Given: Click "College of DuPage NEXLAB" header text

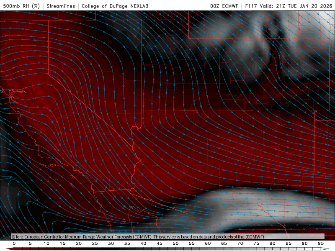Looking at the screenshot, I should (x=115, y=6).
